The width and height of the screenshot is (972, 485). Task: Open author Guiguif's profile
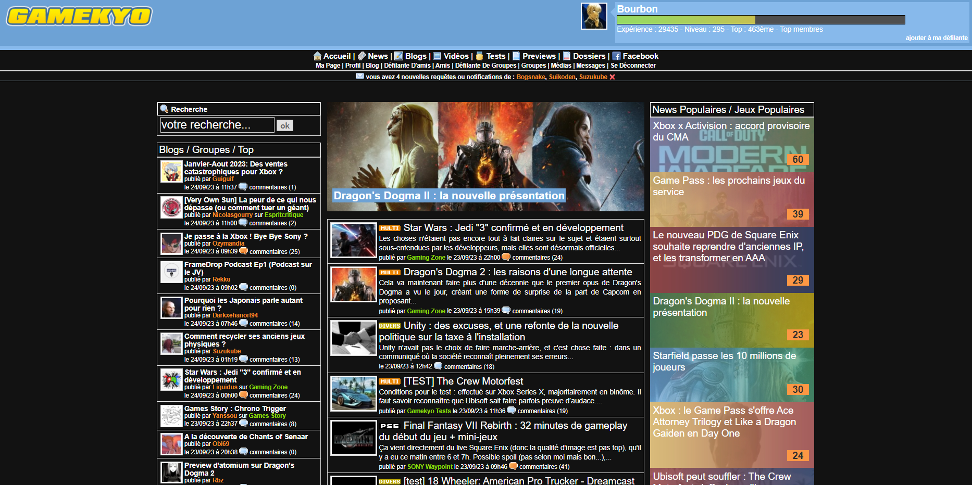pyautogui.click(x=223, y=179)
